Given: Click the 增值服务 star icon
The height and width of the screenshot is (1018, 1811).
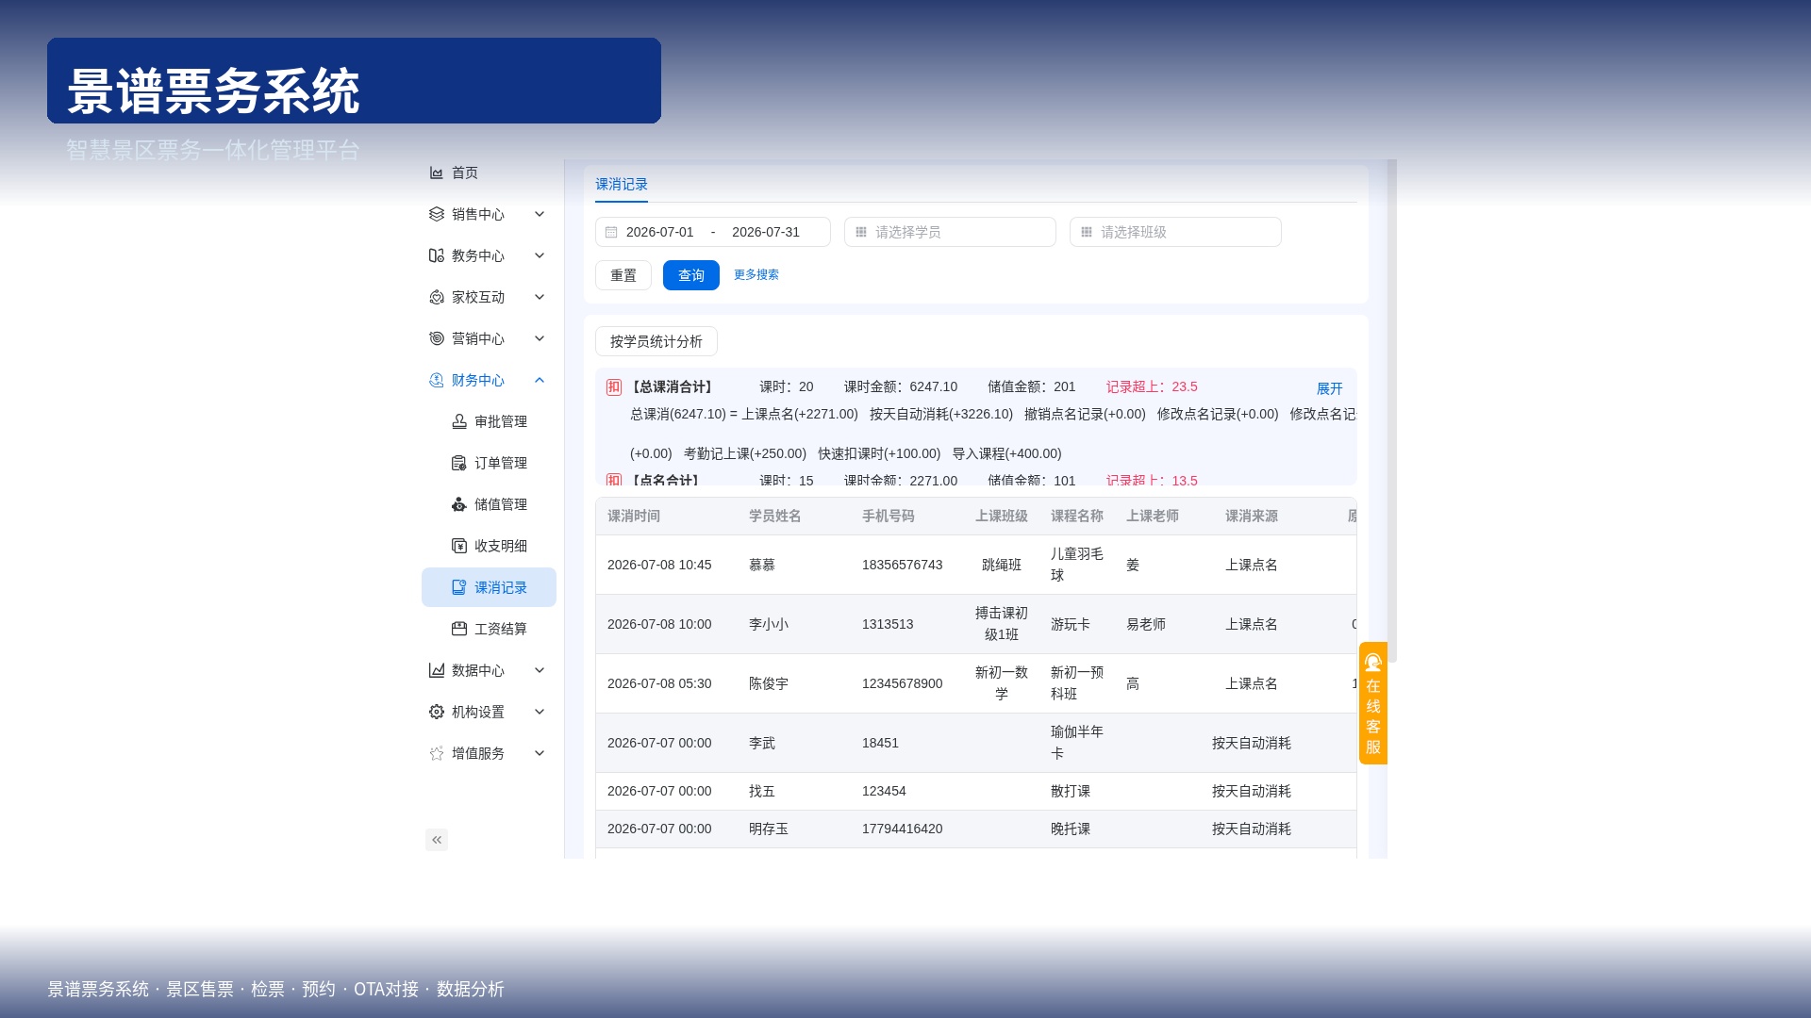Looking at the screenshot, I should tap(436, 753).
